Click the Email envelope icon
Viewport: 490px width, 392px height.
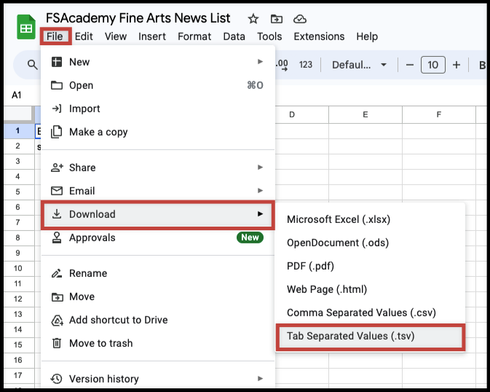57,190
